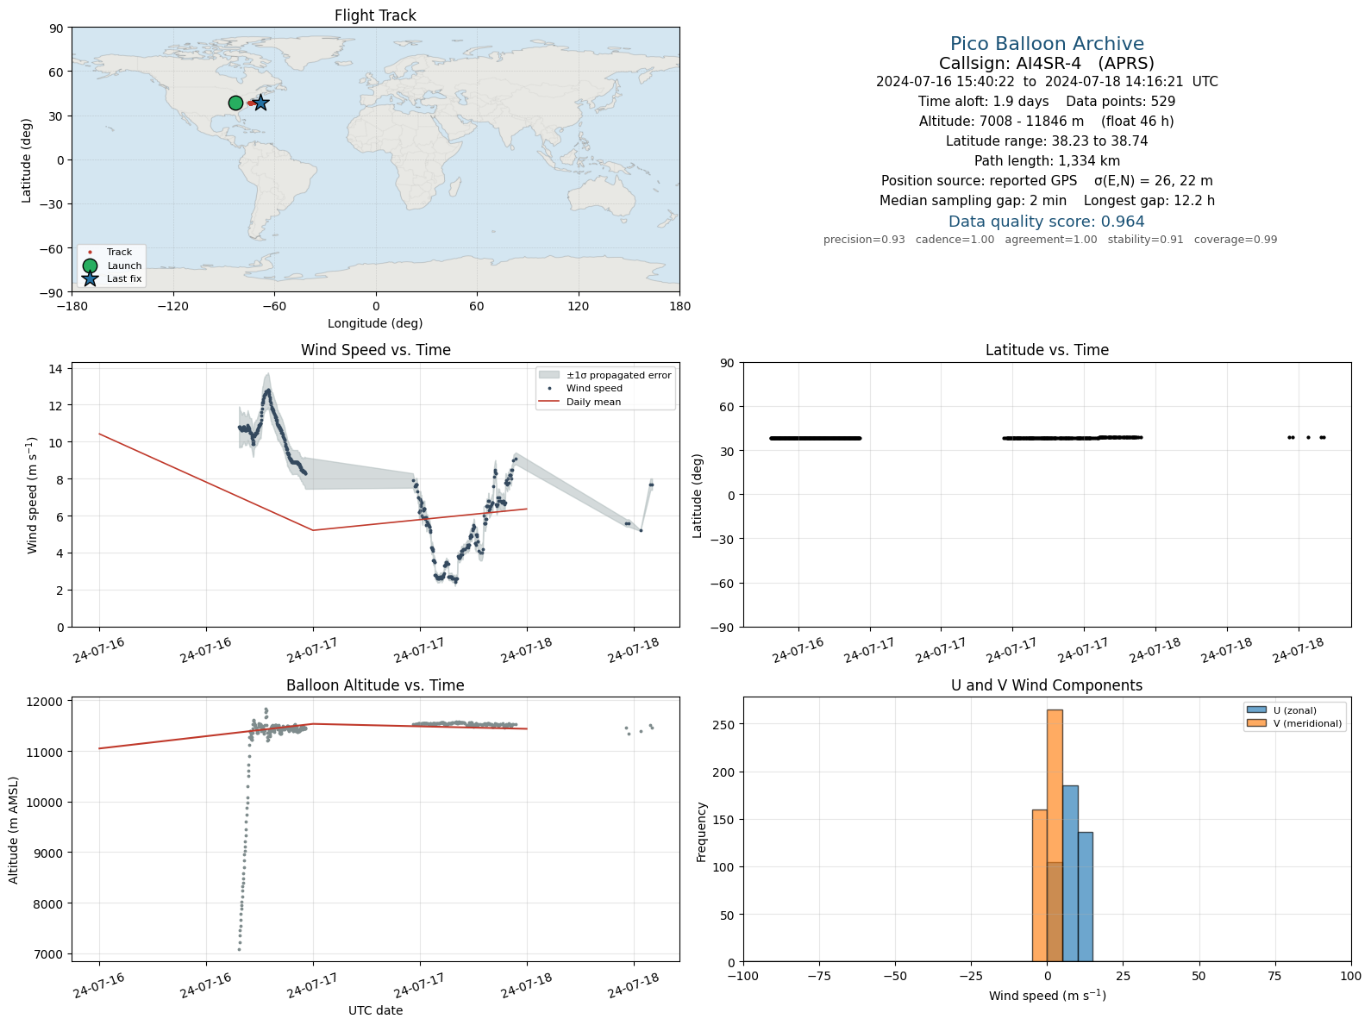The width and height of the screenshot is (1371, 1025).
Task: Select the Wind speed x-axis label under the histogram
Action: click(x=1047, y=995)
